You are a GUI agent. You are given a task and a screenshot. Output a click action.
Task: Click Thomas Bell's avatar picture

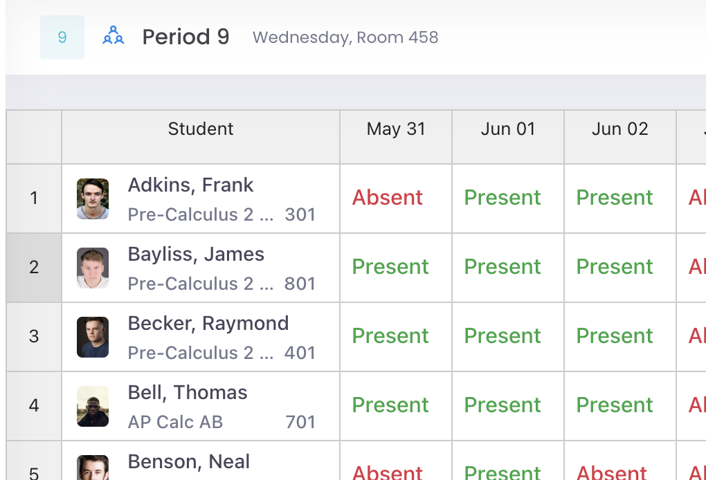(93, 406)
